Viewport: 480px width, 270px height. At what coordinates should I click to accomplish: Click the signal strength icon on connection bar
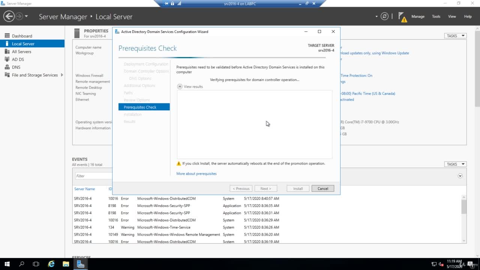(179, 3)
